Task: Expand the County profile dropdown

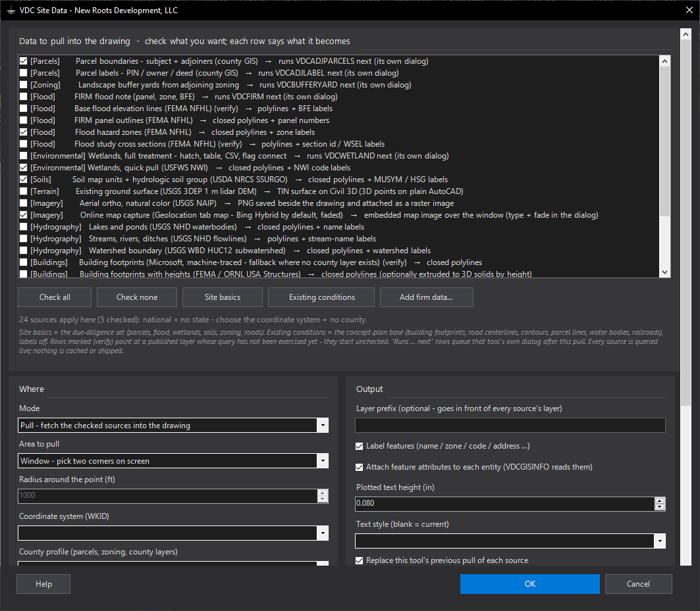Action: tap(323, 563)
